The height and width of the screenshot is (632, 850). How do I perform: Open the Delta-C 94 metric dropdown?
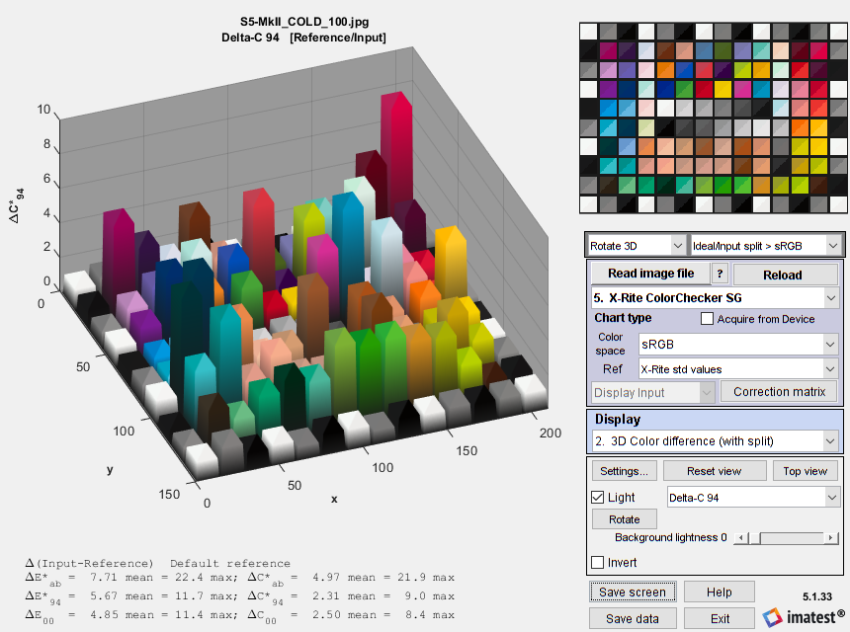(x=753, y=498)
